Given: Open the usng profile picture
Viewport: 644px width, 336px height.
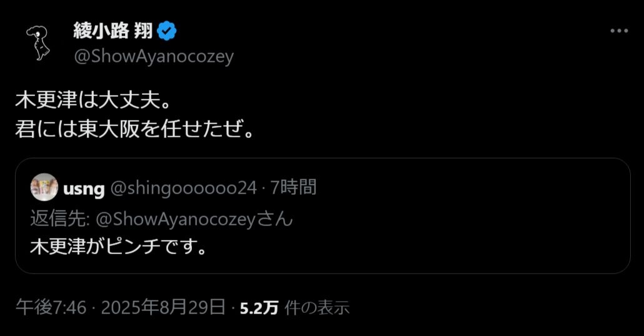Looking at the screenshot, I should coord(44,187).
